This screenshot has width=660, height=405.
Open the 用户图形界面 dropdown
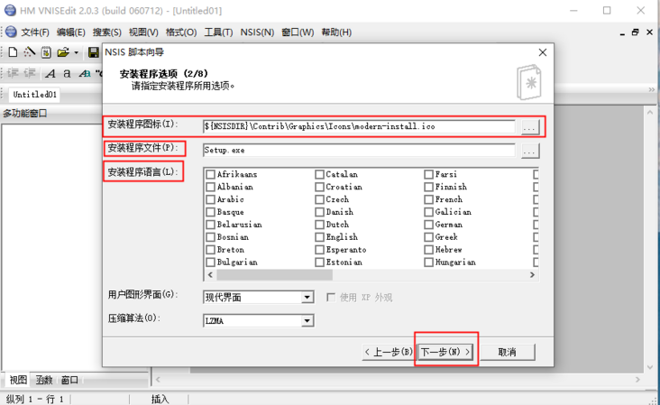(x=307, y=298)
